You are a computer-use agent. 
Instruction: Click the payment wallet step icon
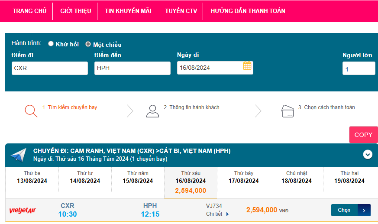pos(288,111)
